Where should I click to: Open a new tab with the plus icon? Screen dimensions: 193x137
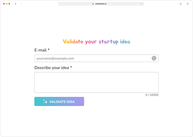click(x=188, y=4)
